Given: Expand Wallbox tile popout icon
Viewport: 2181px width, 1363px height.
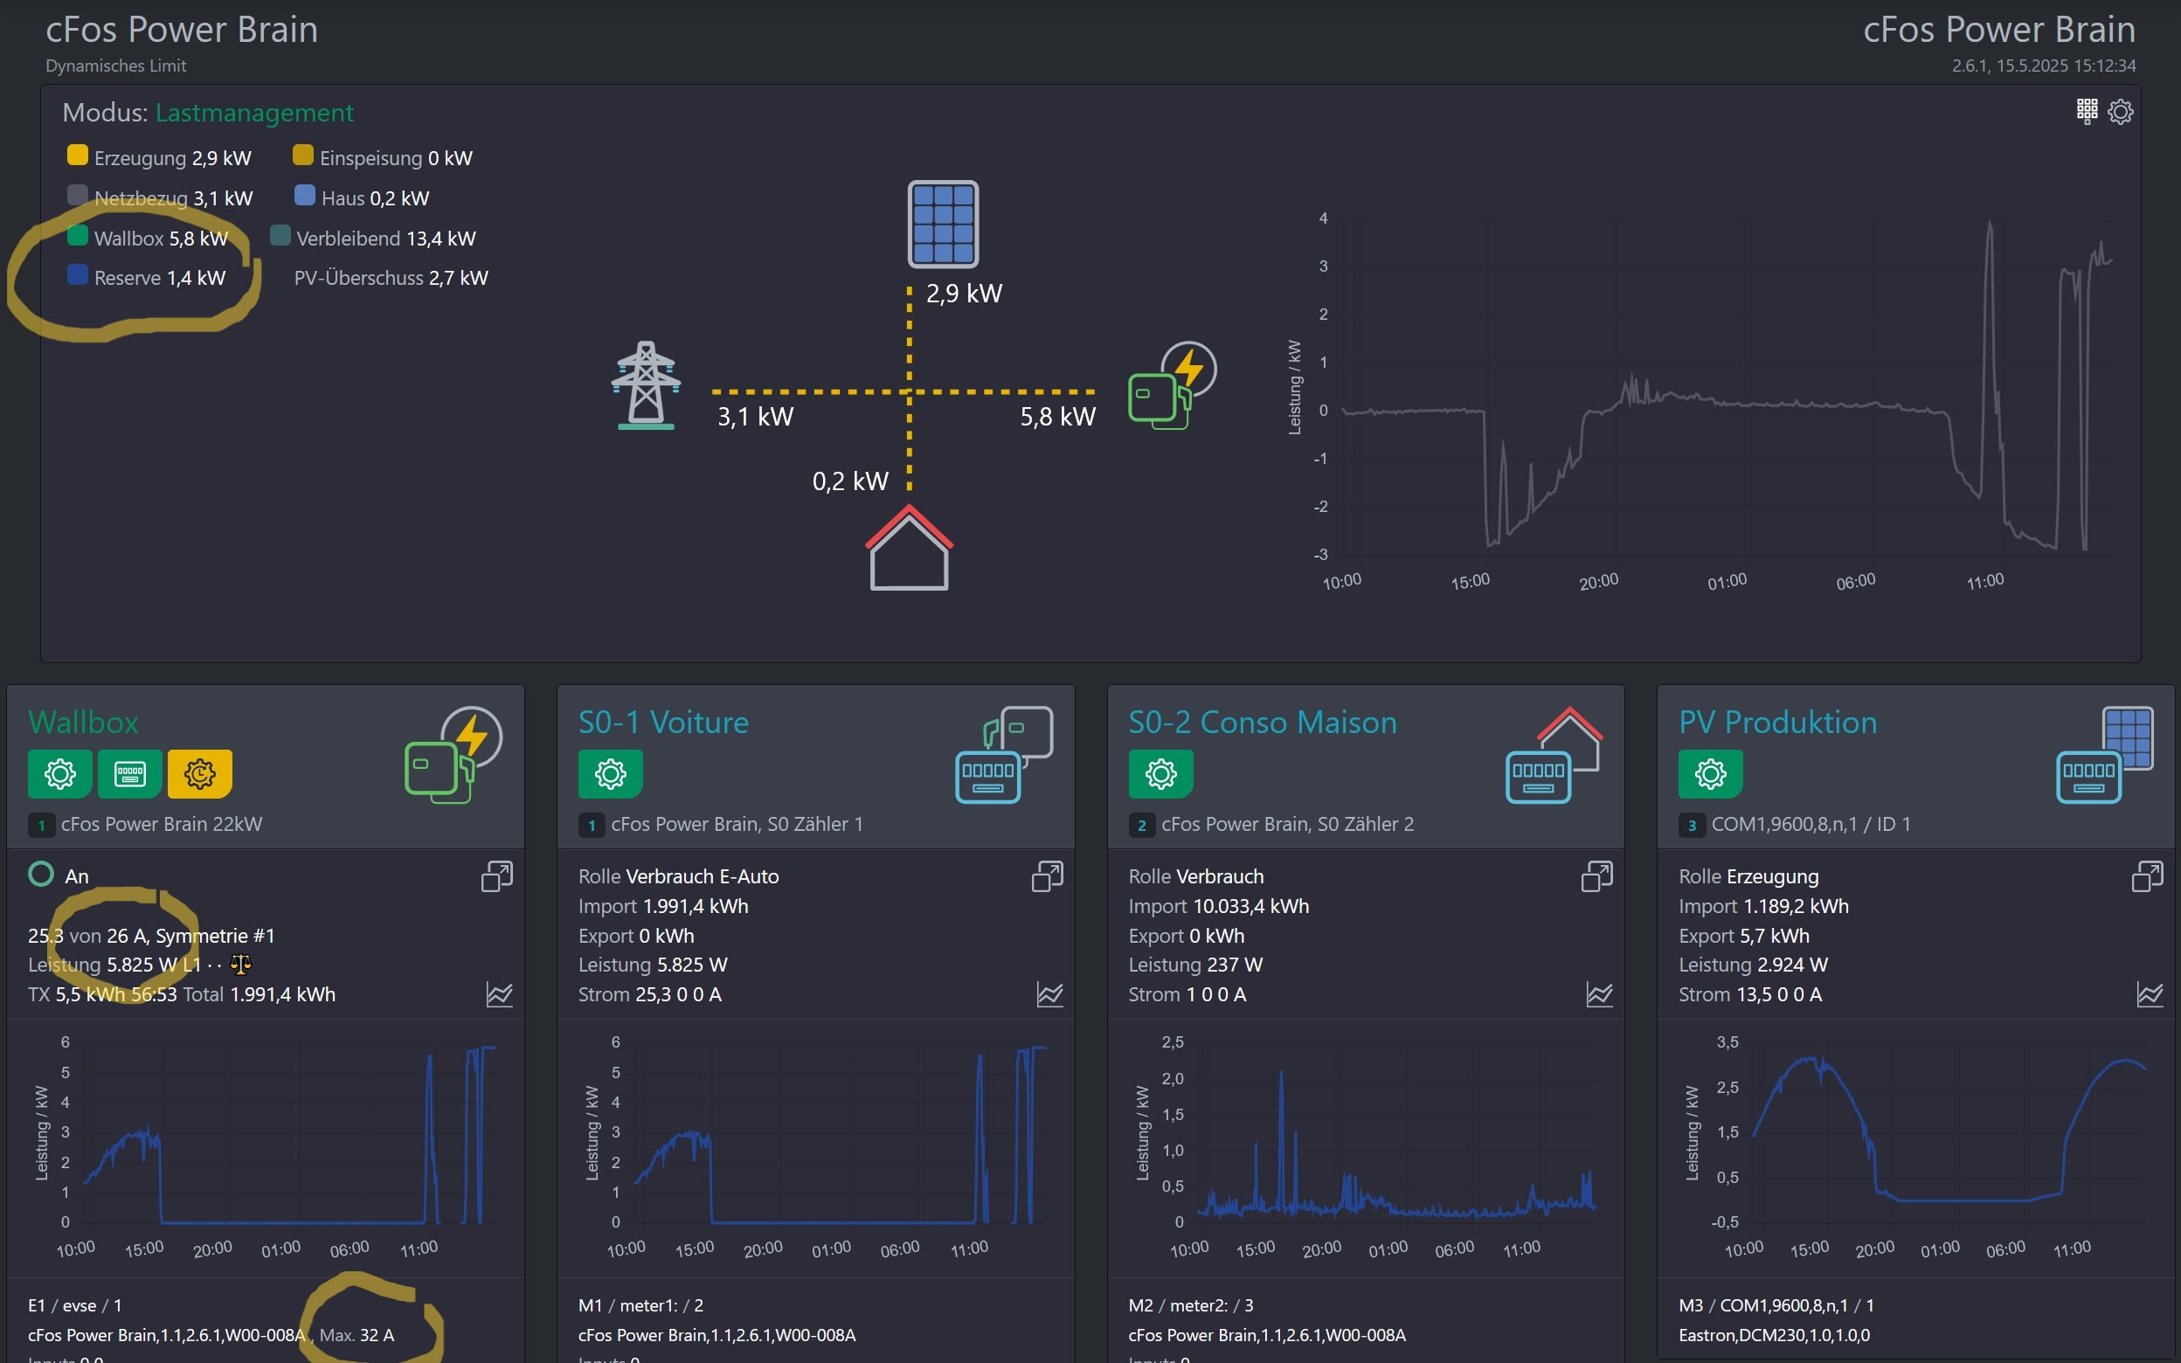Looking at the screenshot, I should pyautogui.click(x=496, y=876).
